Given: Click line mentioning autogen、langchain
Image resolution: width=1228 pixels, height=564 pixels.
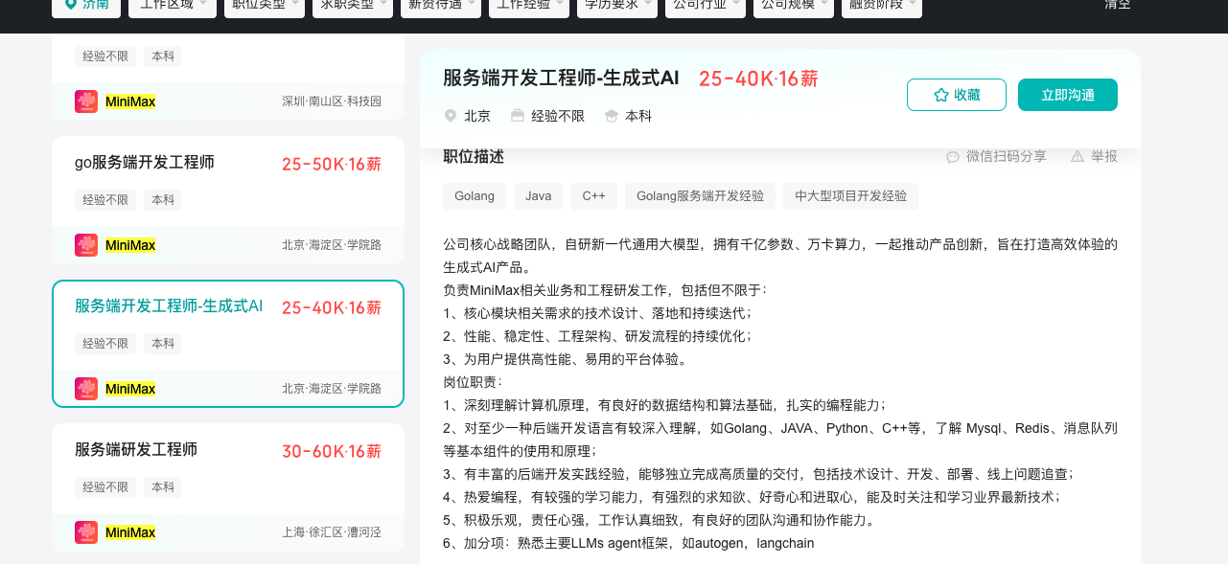Looking at the screenshot, I should point(629,543).
